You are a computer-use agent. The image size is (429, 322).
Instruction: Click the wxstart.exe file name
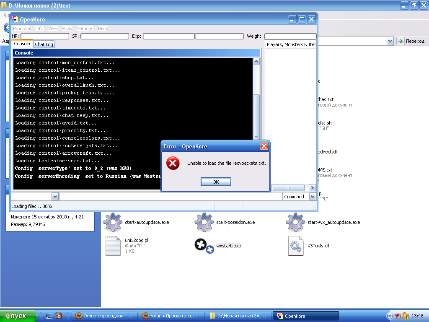(x=229, y=246)
